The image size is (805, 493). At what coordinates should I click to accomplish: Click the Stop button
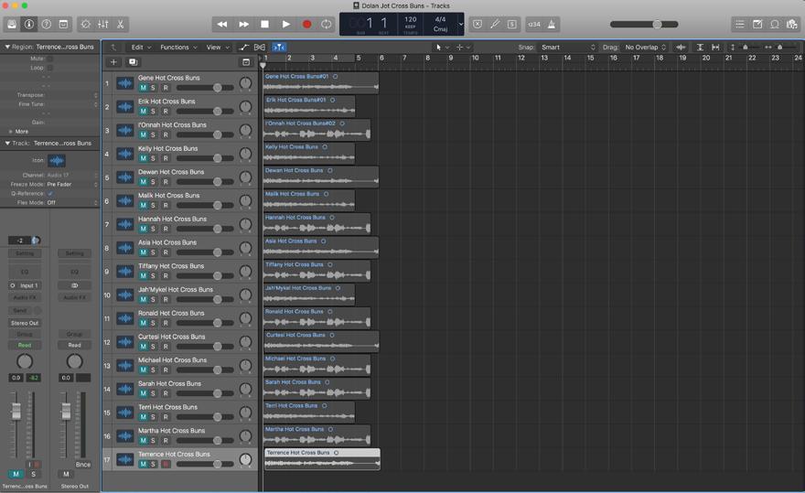[265, 24]
